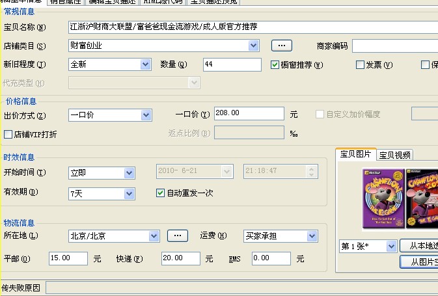
Task: Enable the 发票 checkbox
Action: click(360, 64)
